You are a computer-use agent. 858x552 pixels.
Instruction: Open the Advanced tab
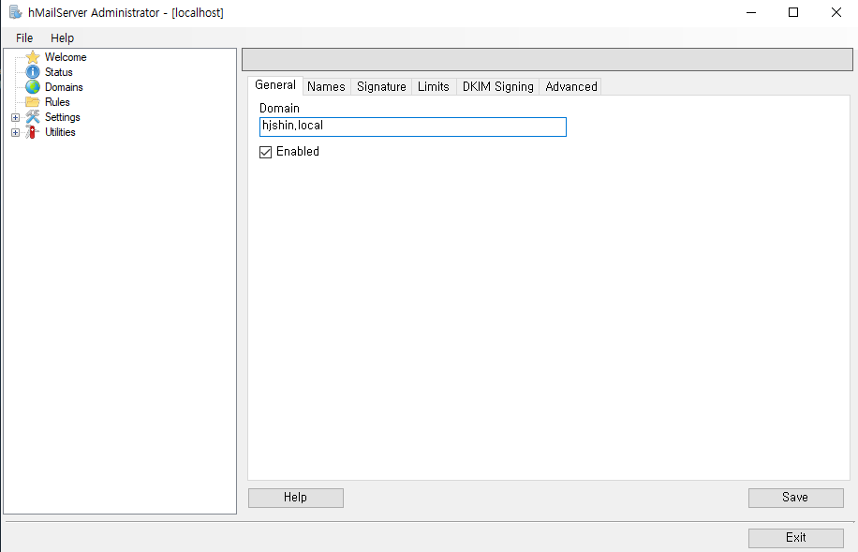(x=571, y=86)
